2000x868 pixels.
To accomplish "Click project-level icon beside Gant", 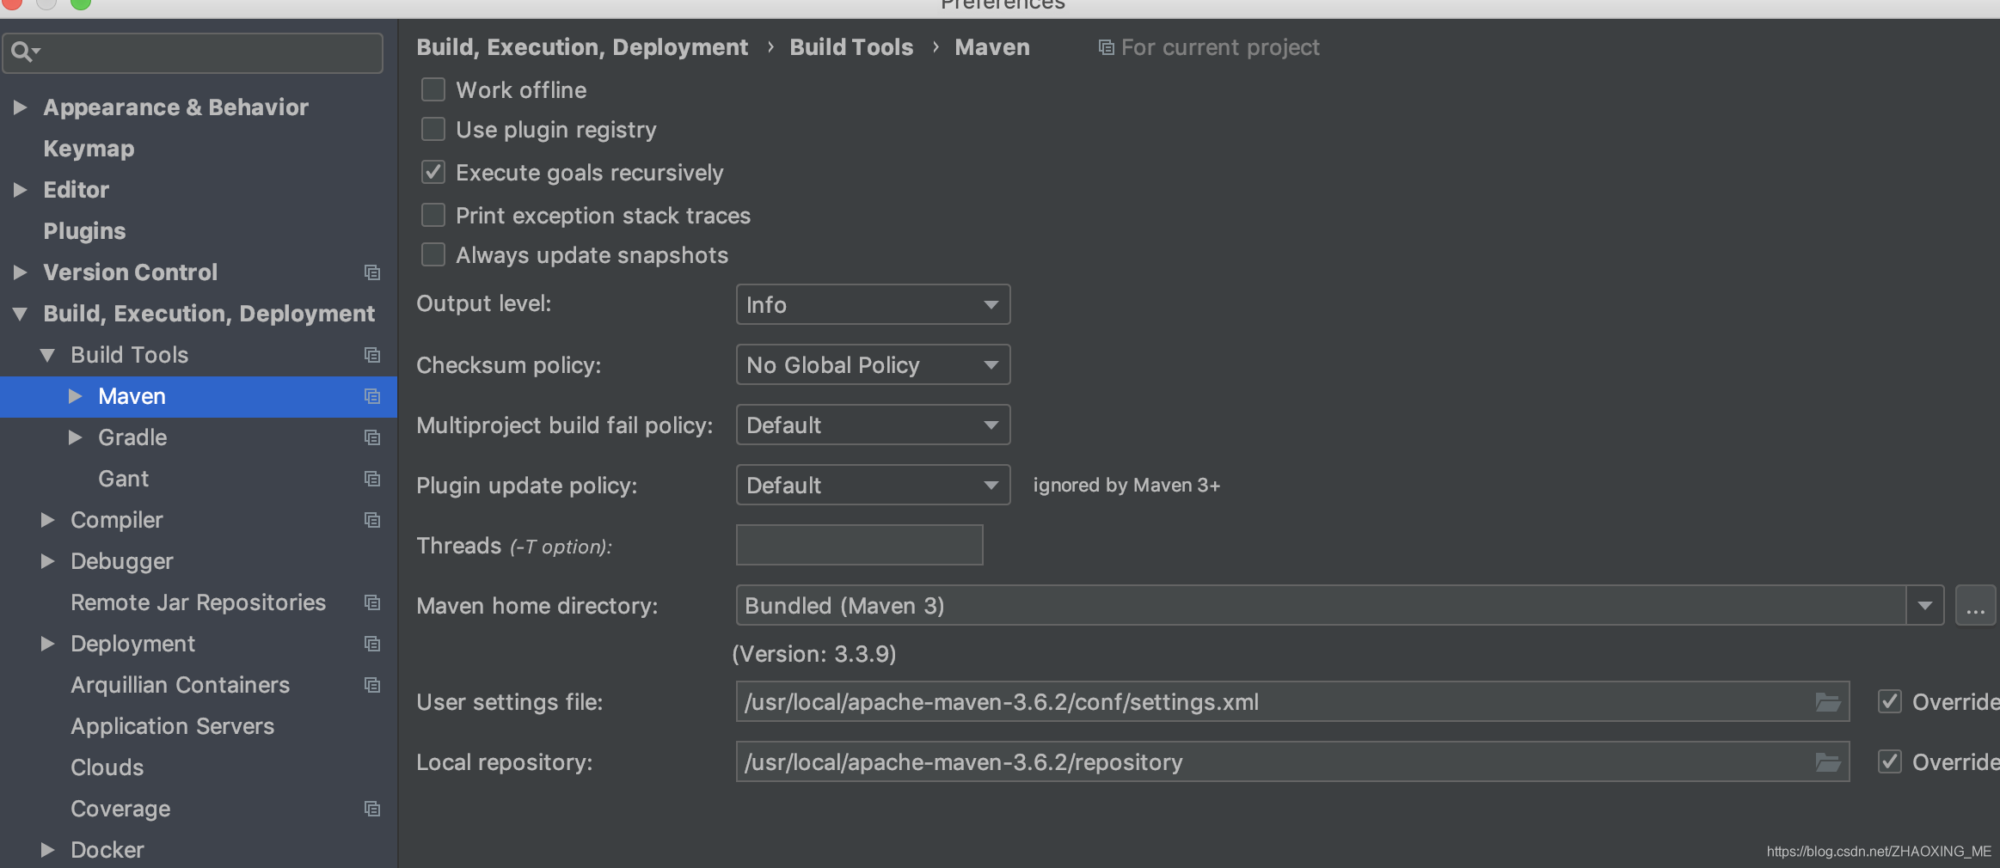I will 372,479.
